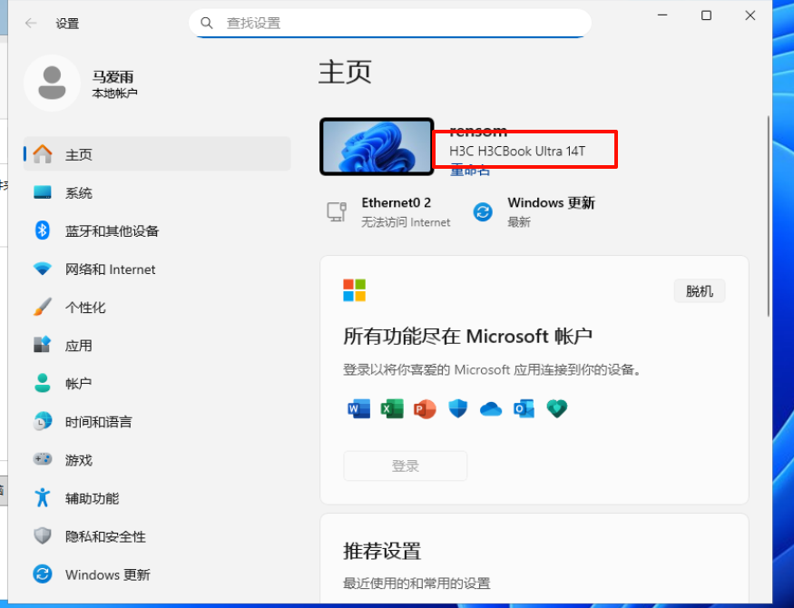This screenshot has height=608, width=794.
Task: Click the H3C H3CBook Ultra 14T text
Action: pyautogui.click(x=517, y=152)
